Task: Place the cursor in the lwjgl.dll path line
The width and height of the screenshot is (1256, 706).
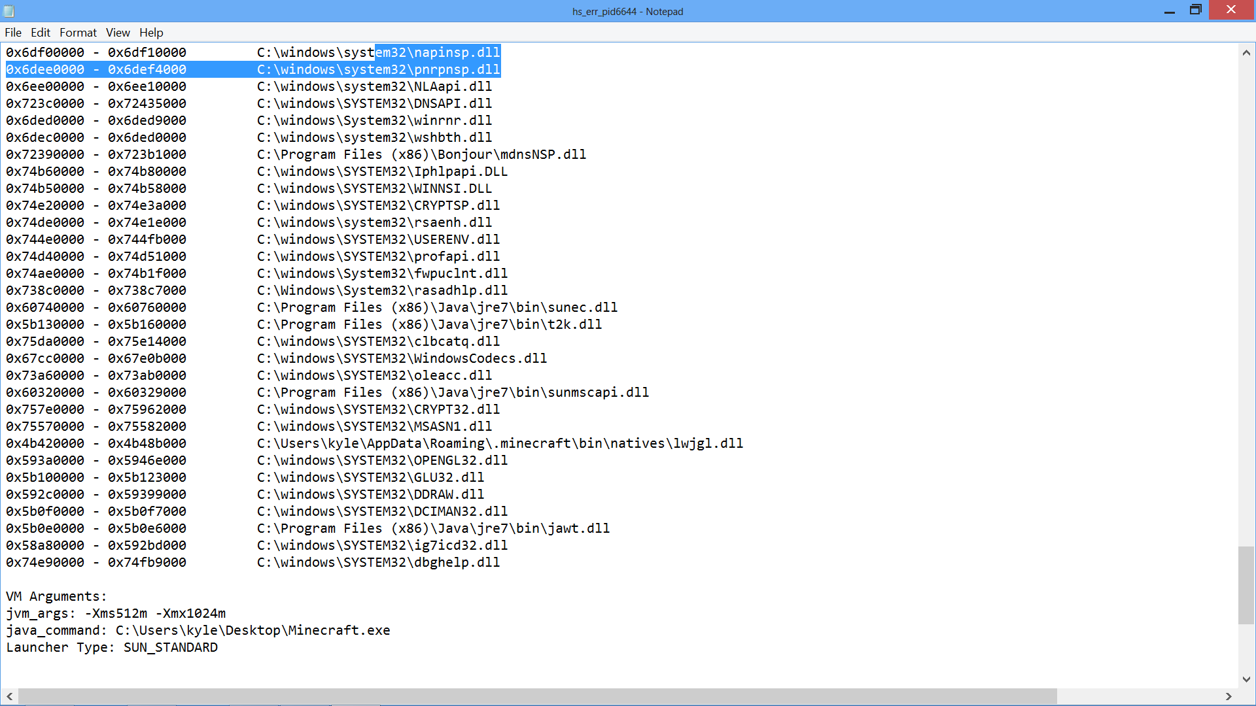Action: pos(500,444)
